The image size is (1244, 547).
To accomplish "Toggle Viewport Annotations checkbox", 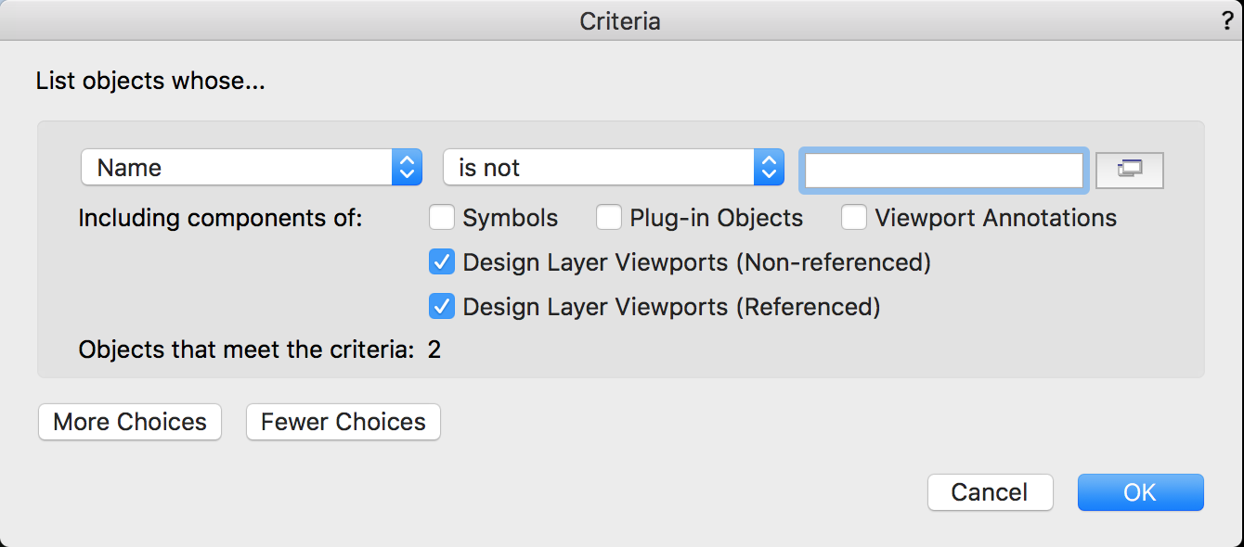I will tap(854, 218).
